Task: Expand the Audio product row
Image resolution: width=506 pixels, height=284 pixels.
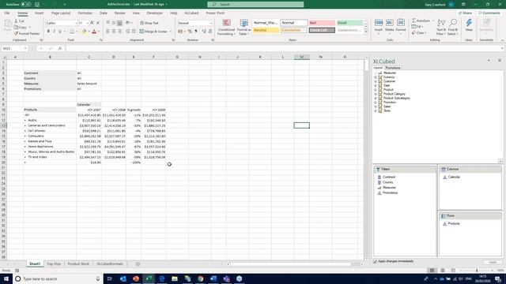Action: [25, 121]
